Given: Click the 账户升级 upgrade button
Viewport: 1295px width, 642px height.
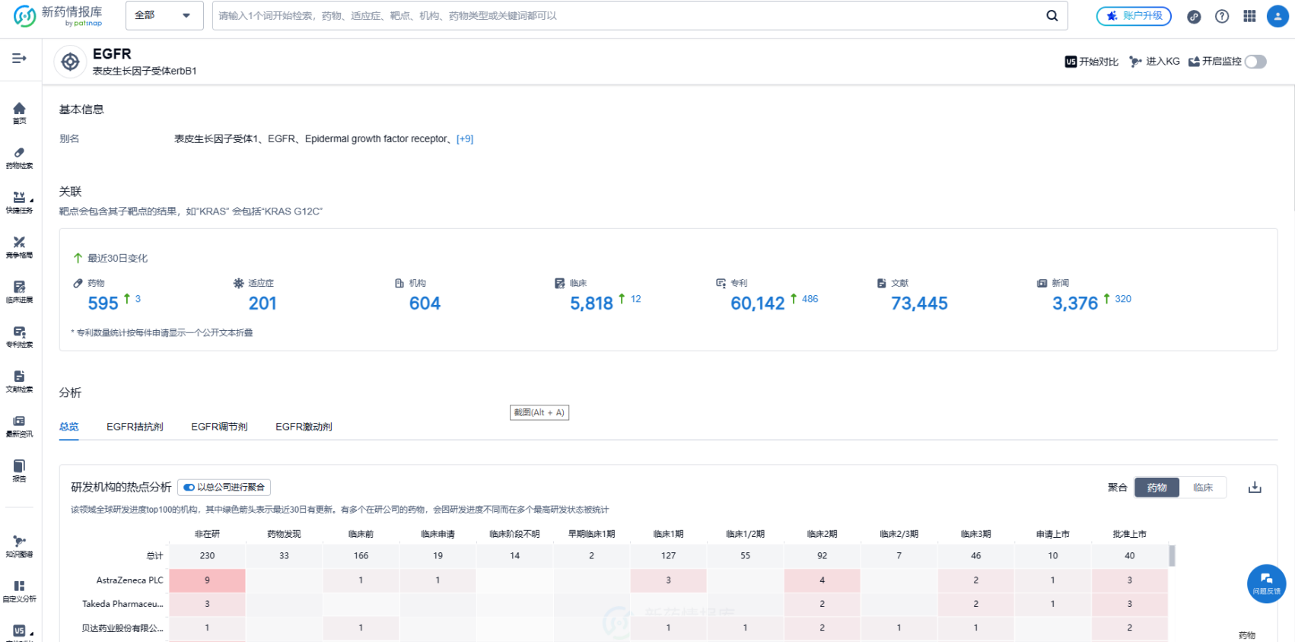Looking at the screenshot, I should click(x=1134, y=16).
